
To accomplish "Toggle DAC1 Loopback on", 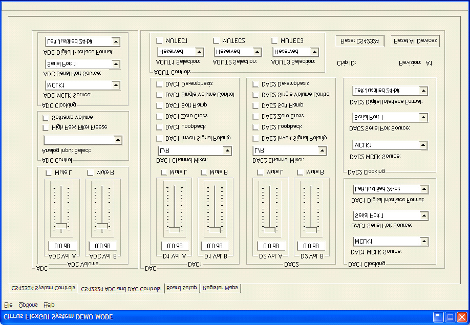I will (x=159, y=127).
